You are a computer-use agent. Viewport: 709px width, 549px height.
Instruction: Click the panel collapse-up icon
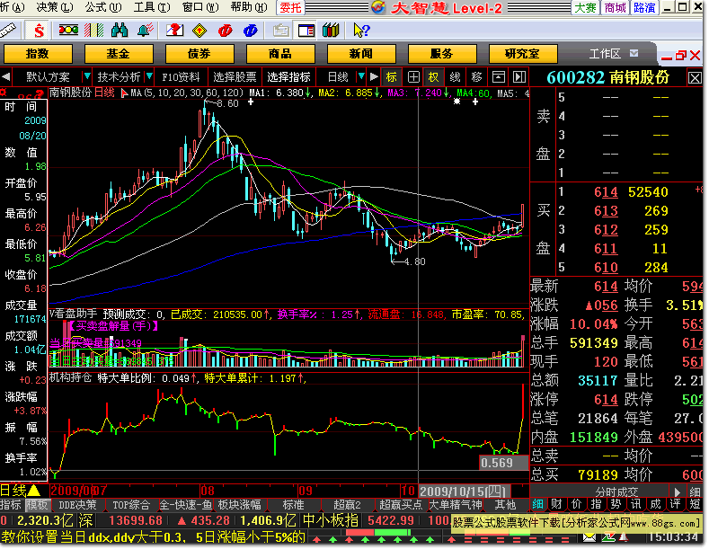499,77
